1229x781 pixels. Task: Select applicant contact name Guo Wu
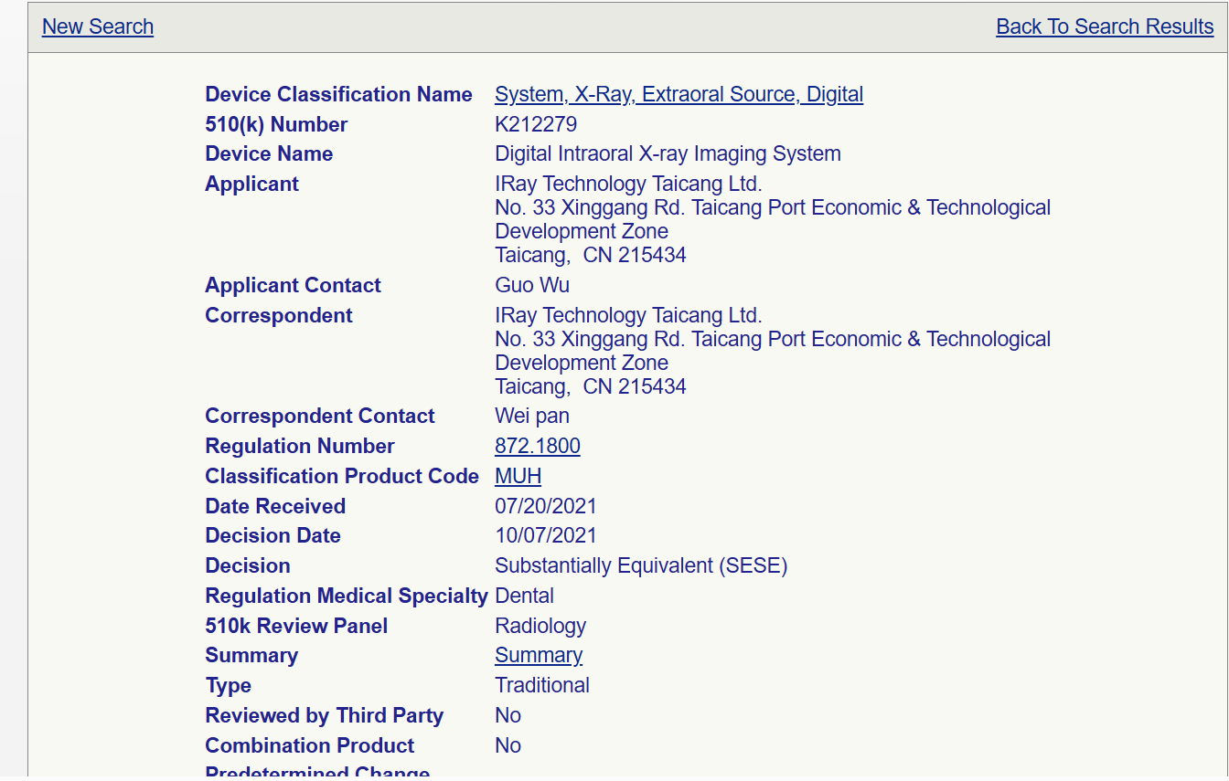click(532, 285)
